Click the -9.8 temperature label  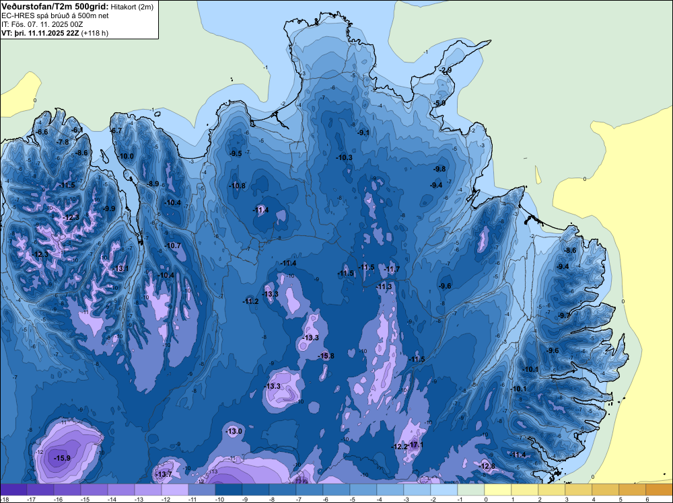(x=439, y=169)
